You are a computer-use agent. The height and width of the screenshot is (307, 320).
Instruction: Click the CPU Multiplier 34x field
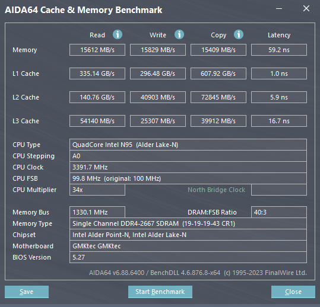tap(97, 190)
